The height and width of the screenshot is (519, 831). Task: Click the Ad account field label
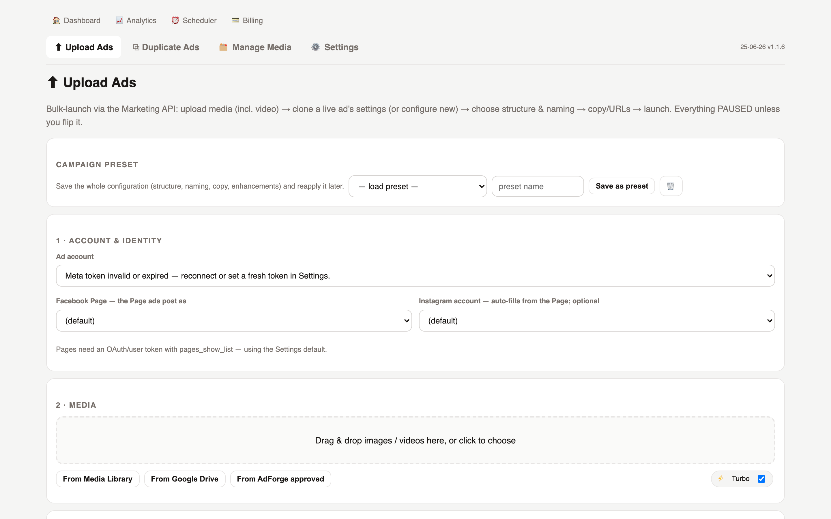pyautogui.click(x=75, y=256)
